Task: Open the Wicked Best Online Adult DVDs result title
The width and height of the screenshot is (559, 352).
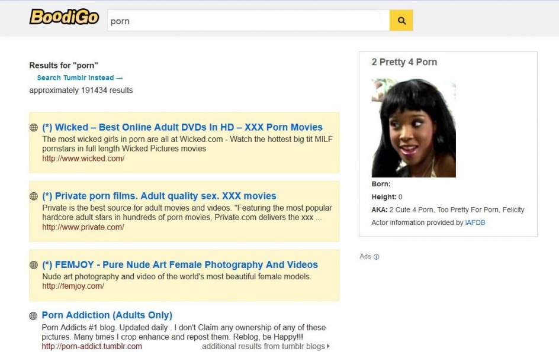Action: [x=182, y=127]
